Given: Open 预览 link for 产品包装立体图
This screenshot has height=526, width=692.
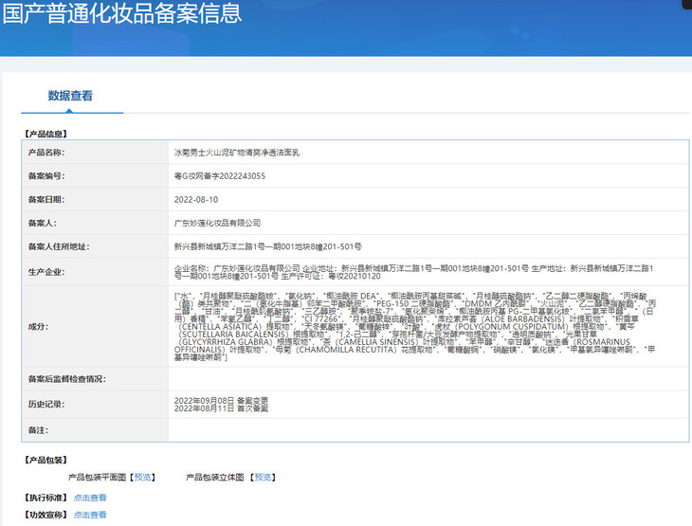Looking at the screenshot, I should (x=263, y=477).
